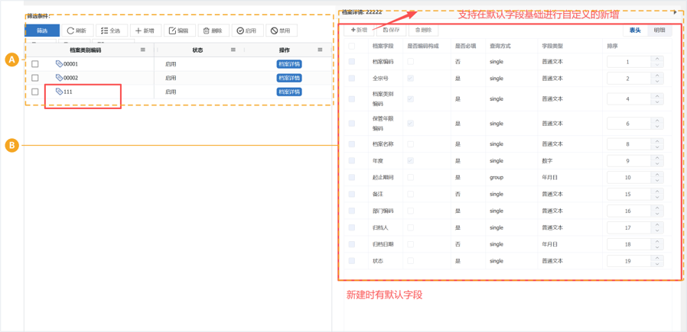The image size is (687, 332).
Task: Increase the sort value for 部门编码
Action: click(656, 208)
